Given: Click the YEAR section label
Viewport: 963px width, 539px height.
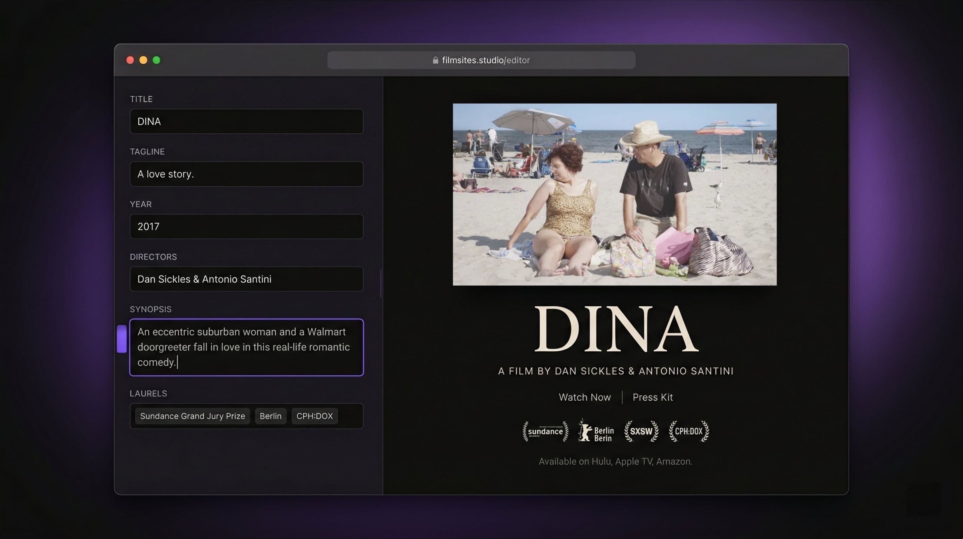Looking at the screenshot, I should [141, 204].
